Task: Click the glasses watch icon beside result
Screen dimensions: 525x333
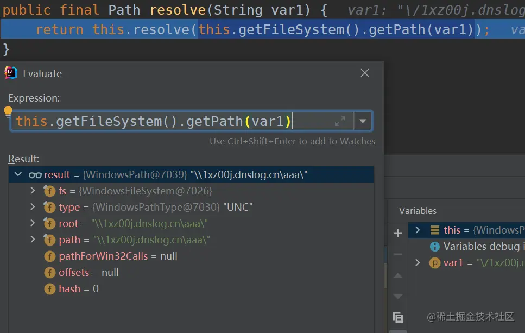Action: click(35, 175)
